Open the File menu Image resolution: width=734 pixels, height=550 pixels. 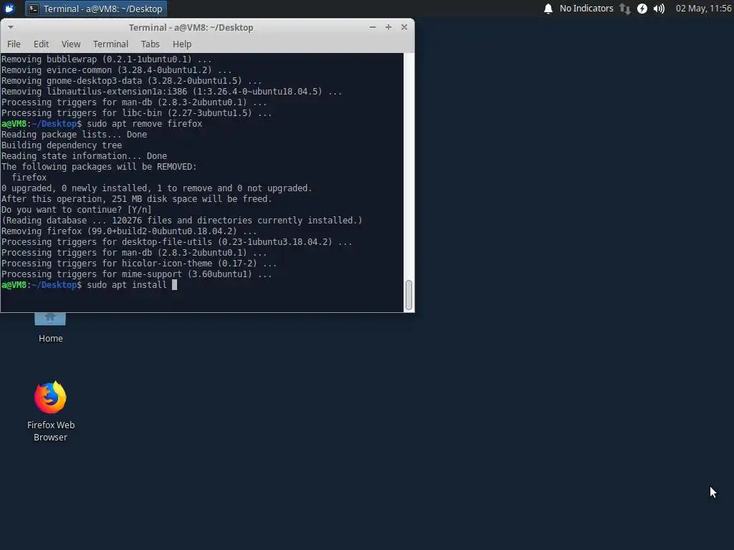click(x=14, y=44)
